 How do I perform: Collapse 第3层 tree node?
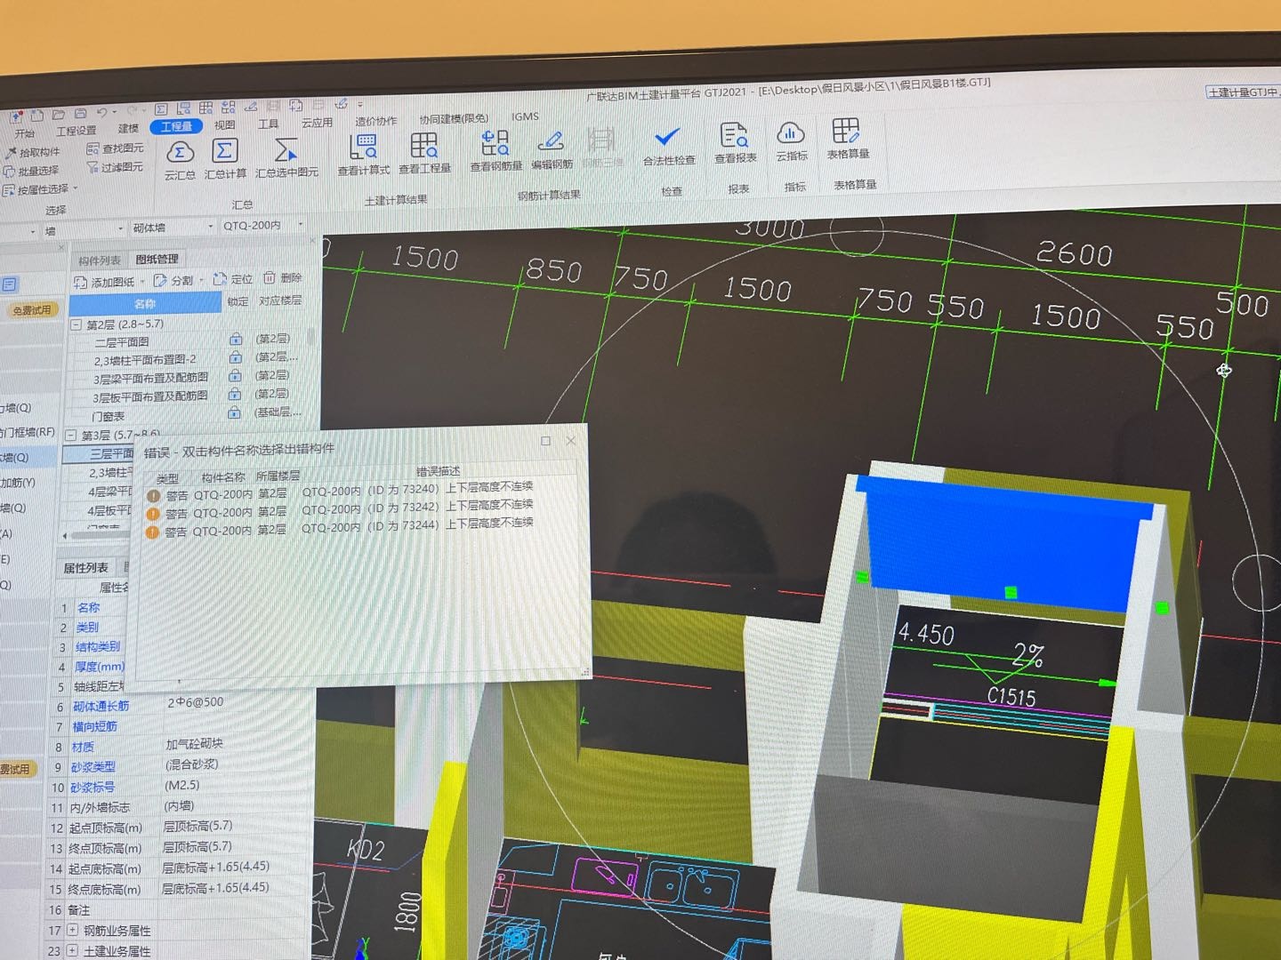click(x=71, y=436)
